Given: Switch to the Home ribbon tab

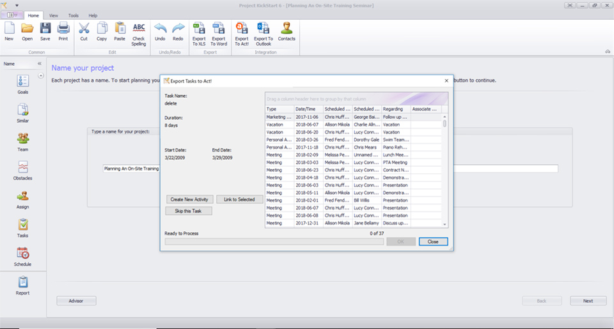Looking at the screenshot, I should point(33,15).
